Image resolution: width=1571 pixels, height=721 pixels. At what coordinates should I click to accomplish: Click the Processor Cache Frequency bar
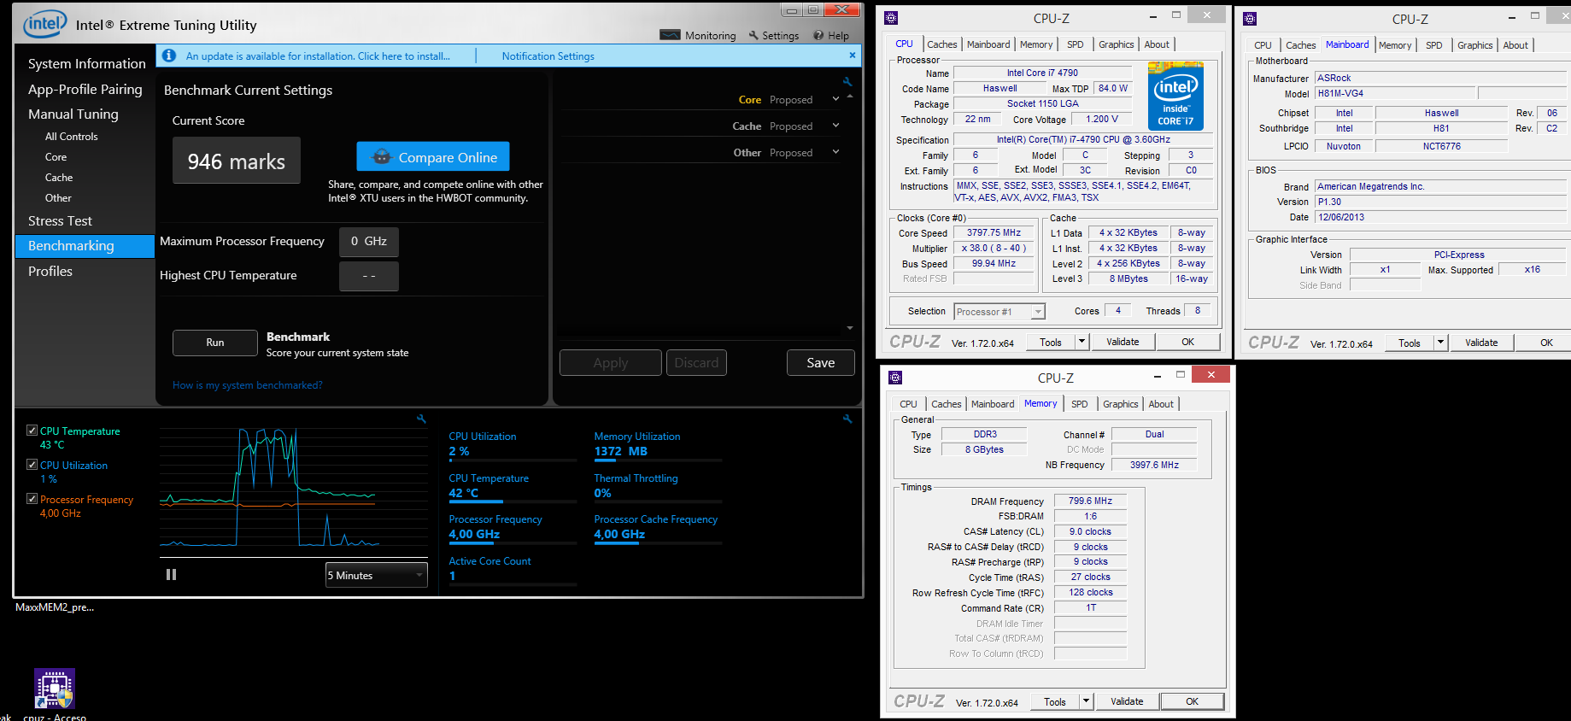658,542
